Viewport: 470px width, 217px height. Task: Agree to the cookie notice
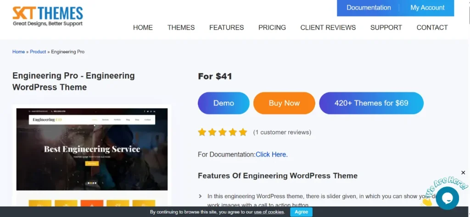coord(301,212)
